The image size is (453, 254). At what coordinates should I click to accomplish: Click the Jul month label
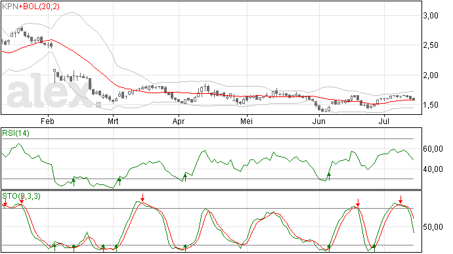(384, 121)
